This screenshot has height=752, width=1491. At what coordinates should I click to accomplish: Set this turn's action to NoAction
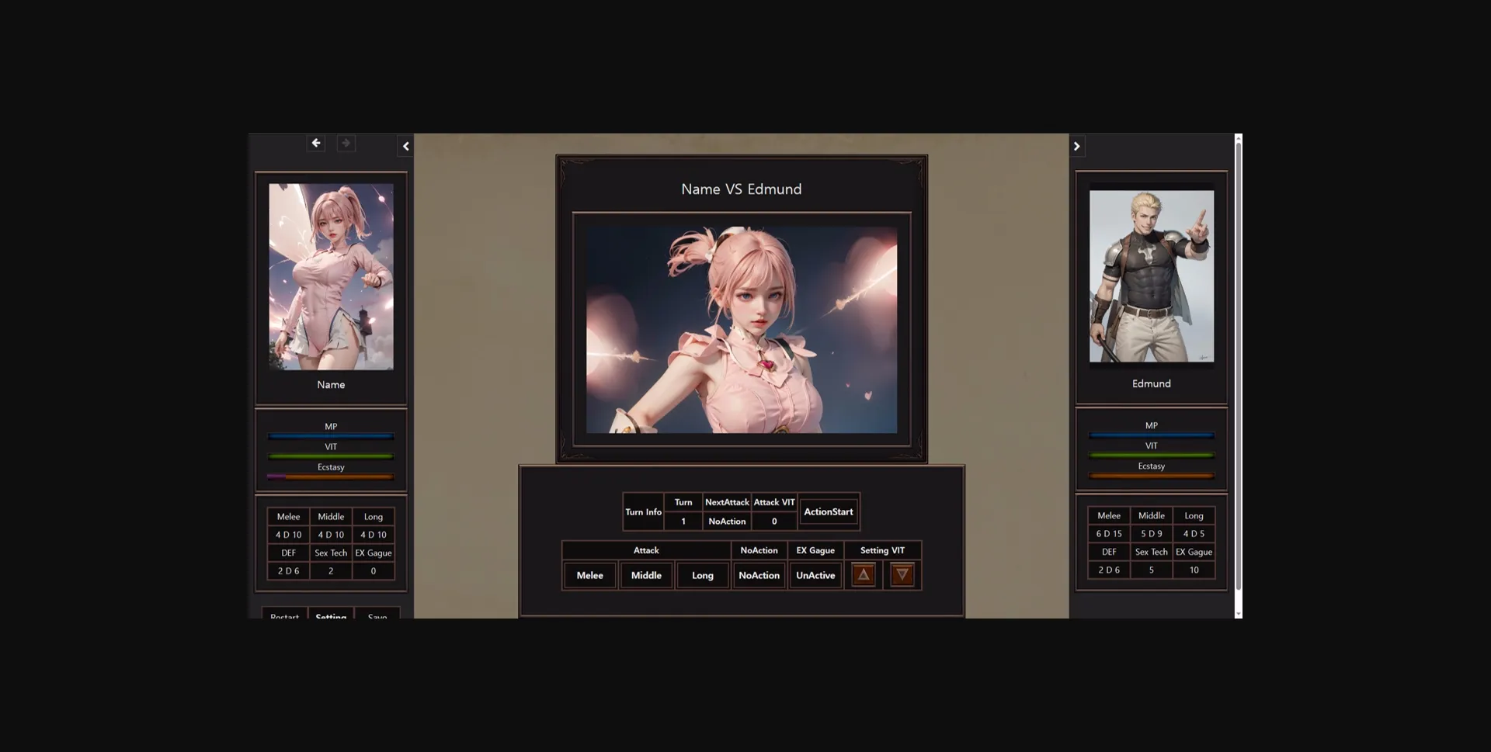click(x=759, y=575)
